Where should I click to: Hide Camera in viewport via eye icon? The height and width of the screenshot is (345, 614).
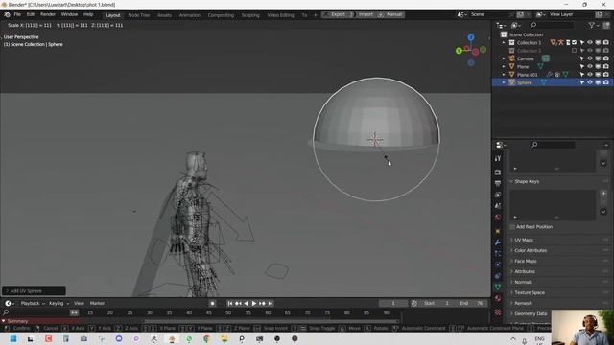point(590,58)
